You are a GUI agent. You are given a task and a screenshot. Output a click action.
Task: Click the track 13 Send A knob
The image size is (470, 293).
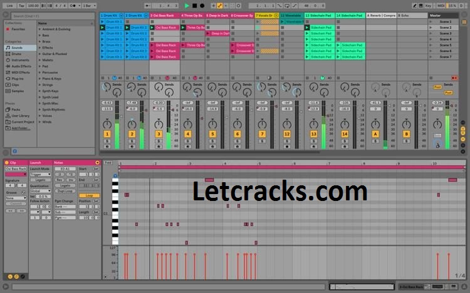click(x=314, y=87)
